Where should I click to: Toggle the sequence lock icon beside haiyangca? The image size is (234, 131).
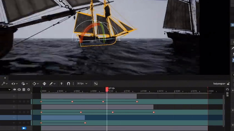click(228, 83)
